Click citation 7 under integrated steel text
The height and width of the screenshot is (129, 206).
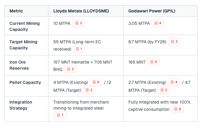coord(60,115)
